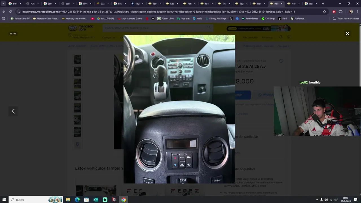Open the Facebook bookmark icon
This screenshot has width=361, height=203.
237,19
